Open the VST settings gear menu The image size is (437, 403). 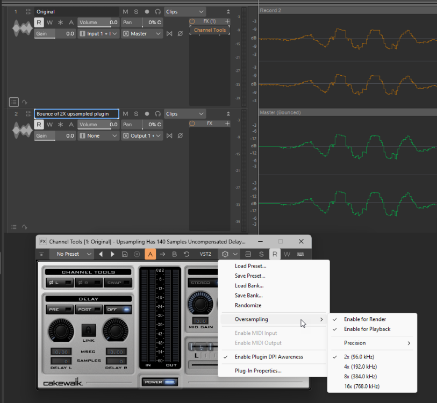(225, 254)
